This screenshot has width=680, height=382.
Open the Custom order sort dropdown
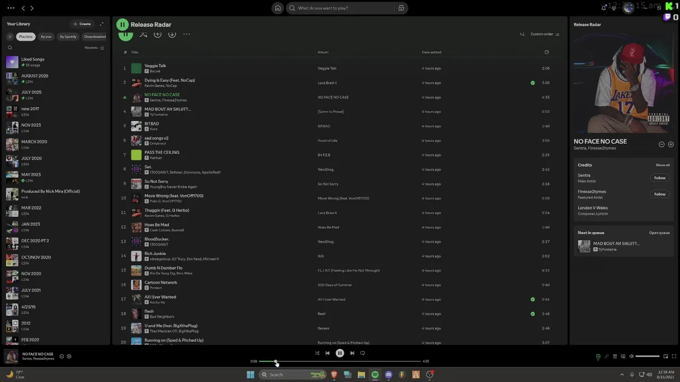545,34
